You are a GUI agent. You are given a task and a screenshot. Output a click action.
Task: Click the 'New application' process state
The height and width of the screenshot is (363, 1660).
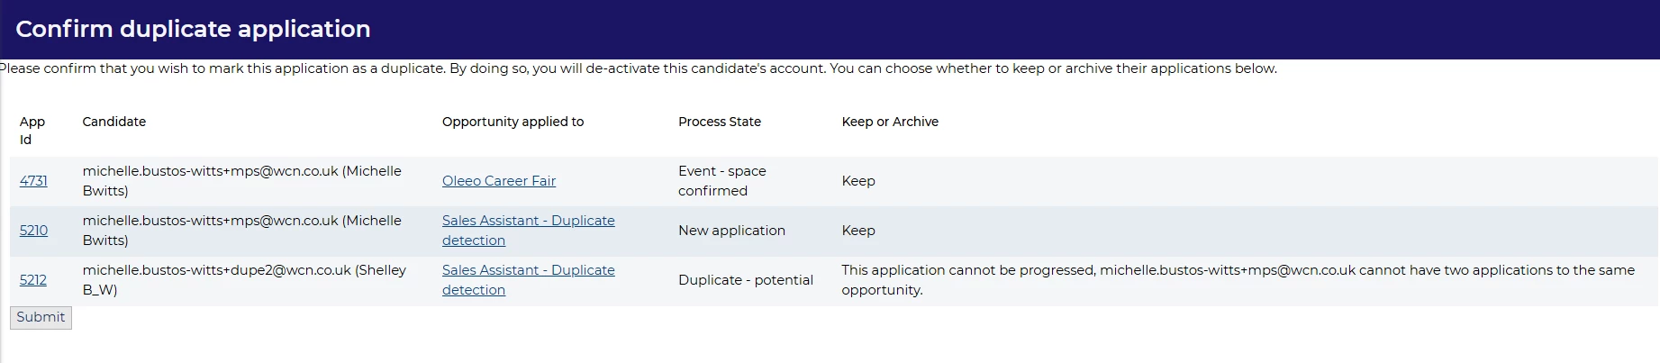(x=731, y=231)
